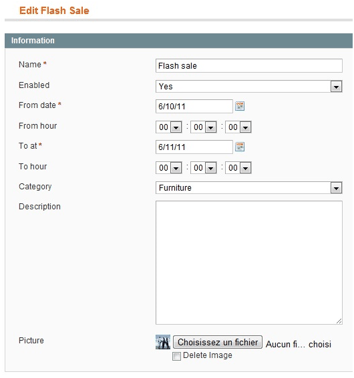Image resolution: width=354 pixels, height=378 pixels.
Task: Click the Choisissez un fichier button
Action: point(218,342)
